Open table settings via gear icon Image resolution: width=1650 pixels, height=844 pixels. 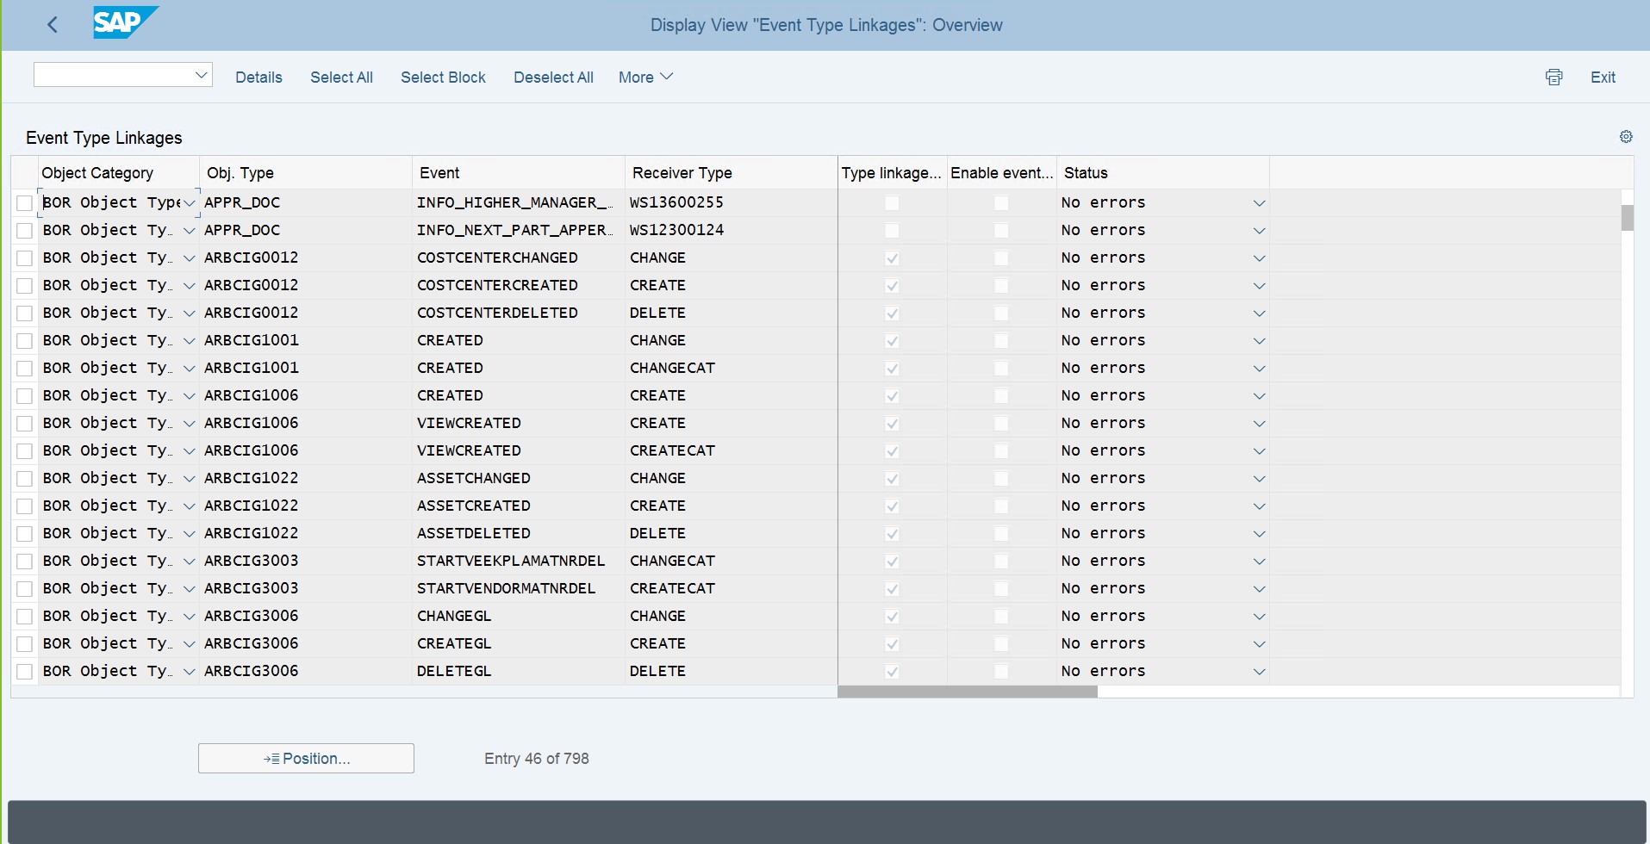point(1626,137)
